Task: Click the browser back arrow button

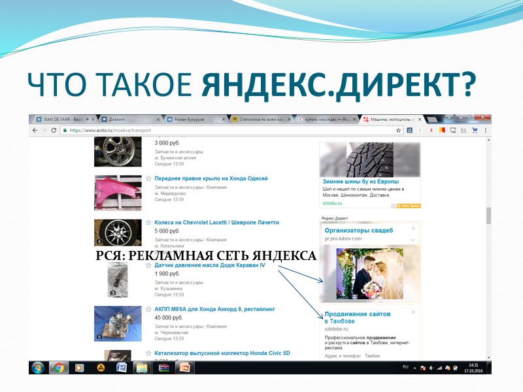Action: point(35,130)
